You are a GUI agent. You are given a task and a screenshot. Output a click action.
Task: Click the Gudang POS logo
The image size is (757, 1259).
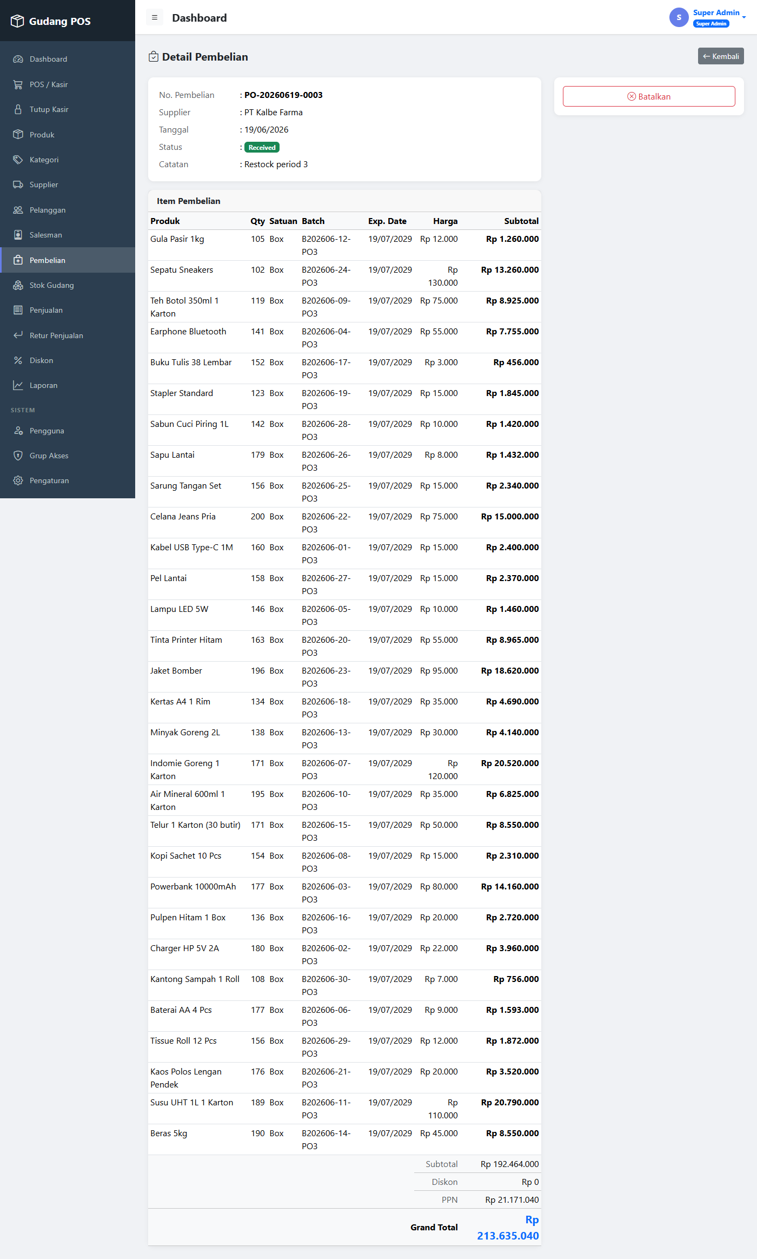pyautogui.click(x=51, y=21)
